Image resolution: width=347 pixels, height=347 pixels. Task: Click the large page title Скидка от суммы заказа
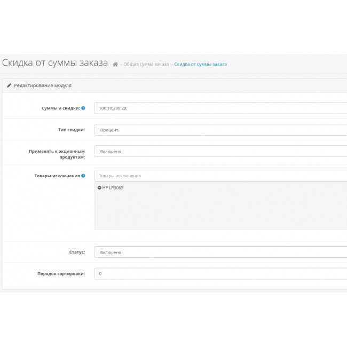click(54, 63)
